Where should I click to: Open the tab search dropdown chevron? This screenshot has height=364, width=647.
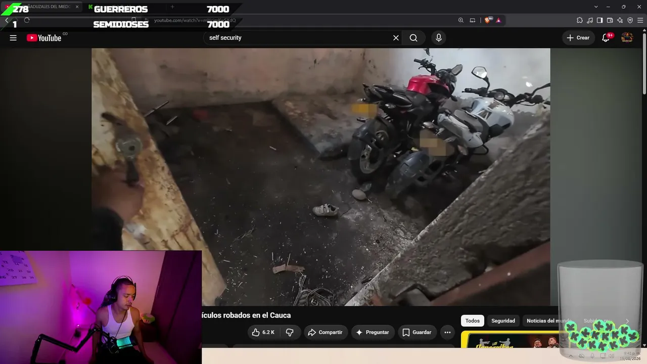click(x=596, y=7)
